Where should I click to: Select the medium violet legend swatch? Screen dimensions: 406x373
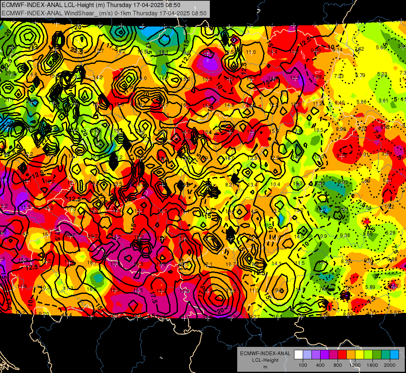pos(316,354)
